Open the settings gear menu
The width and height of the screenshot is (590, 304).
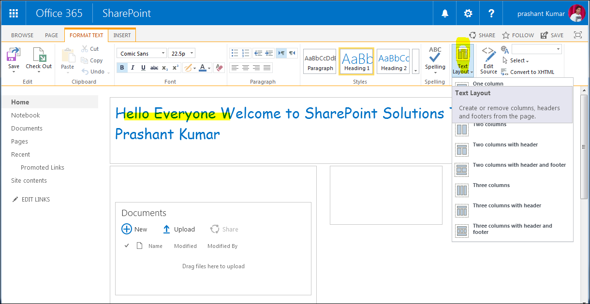(468, 14)
